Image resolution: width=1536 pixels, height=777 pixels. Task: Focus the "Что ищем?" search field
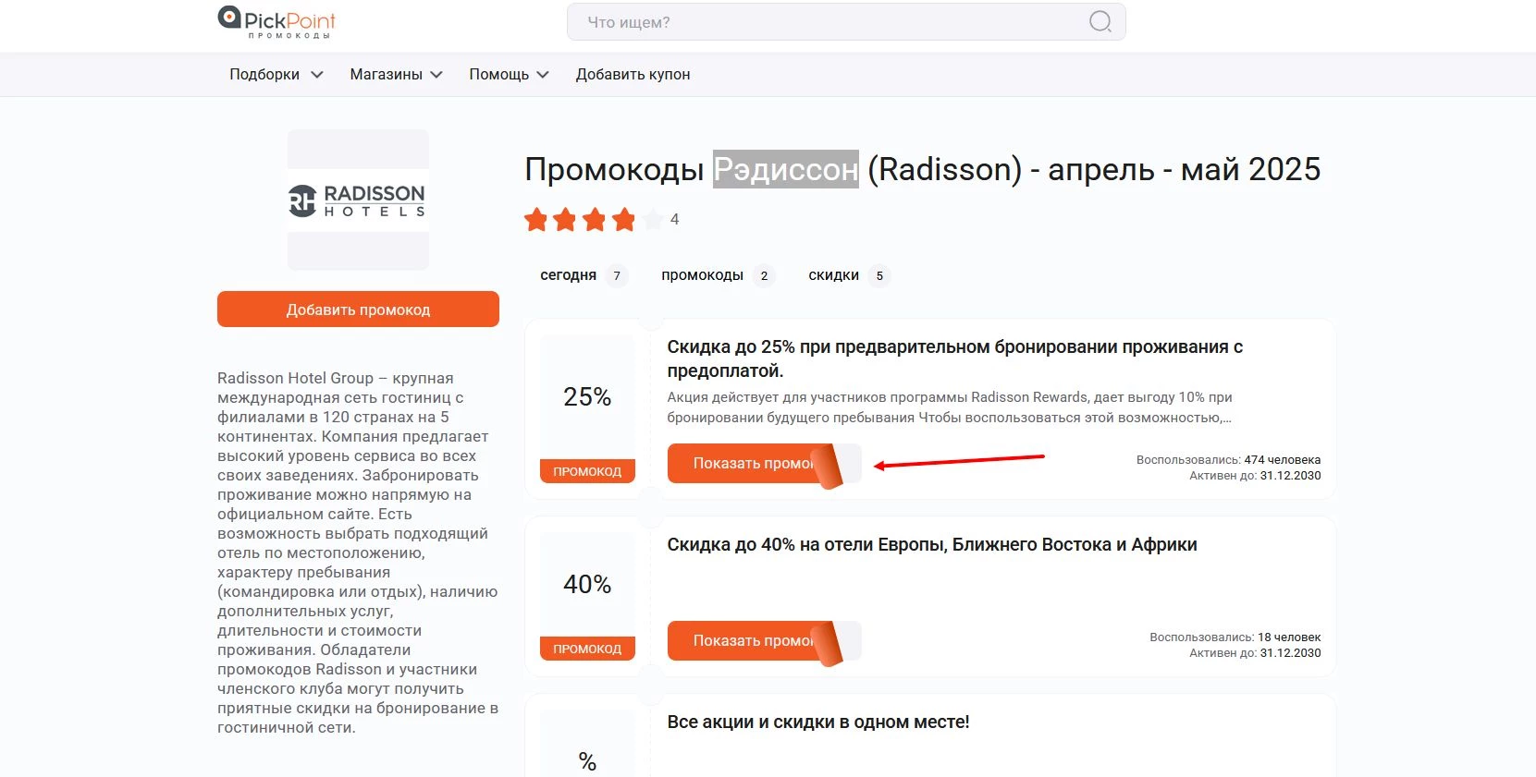[x=845, y=22]
